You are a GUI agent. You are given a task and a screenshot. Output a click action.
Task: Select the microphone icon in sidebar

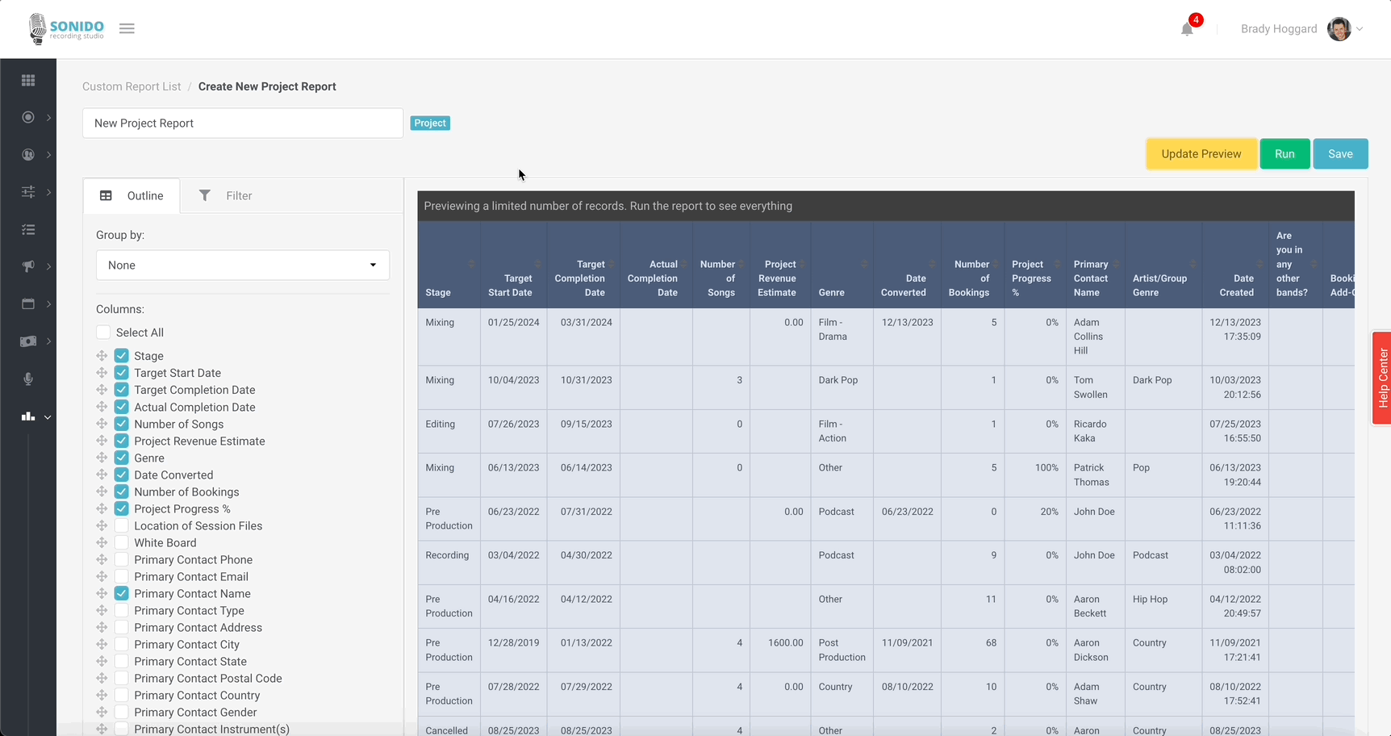click(28, 379)
